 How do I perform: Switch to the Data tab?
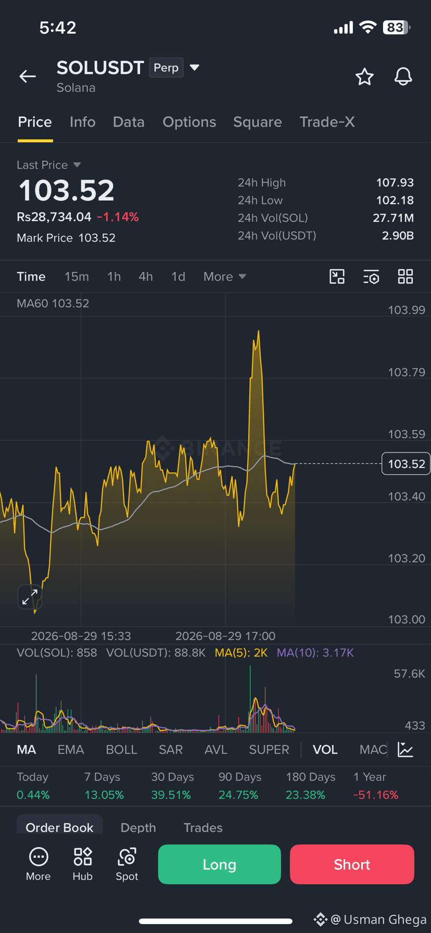(x=129, y=122)
